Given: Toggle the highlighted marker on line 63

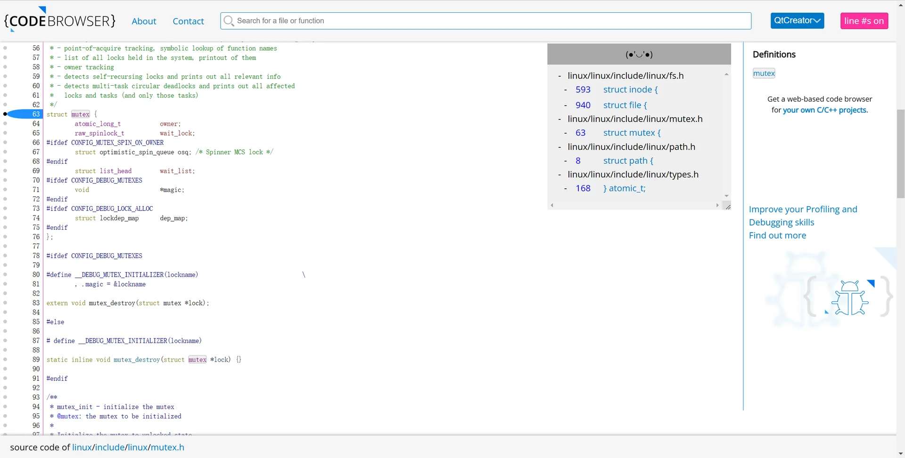Looking at the screenshot, I should [5, 114].
